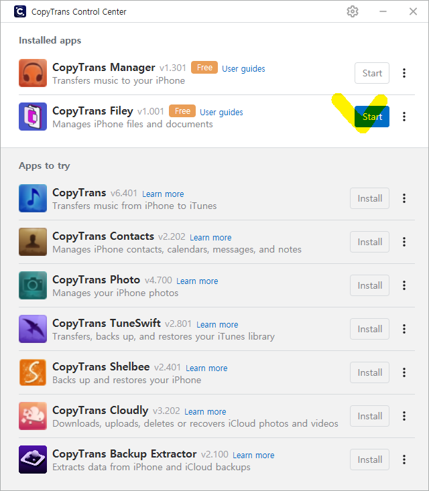Open more options for CopyTrans Manager
This screenshot has height=491, width=429.
(404, 73)
